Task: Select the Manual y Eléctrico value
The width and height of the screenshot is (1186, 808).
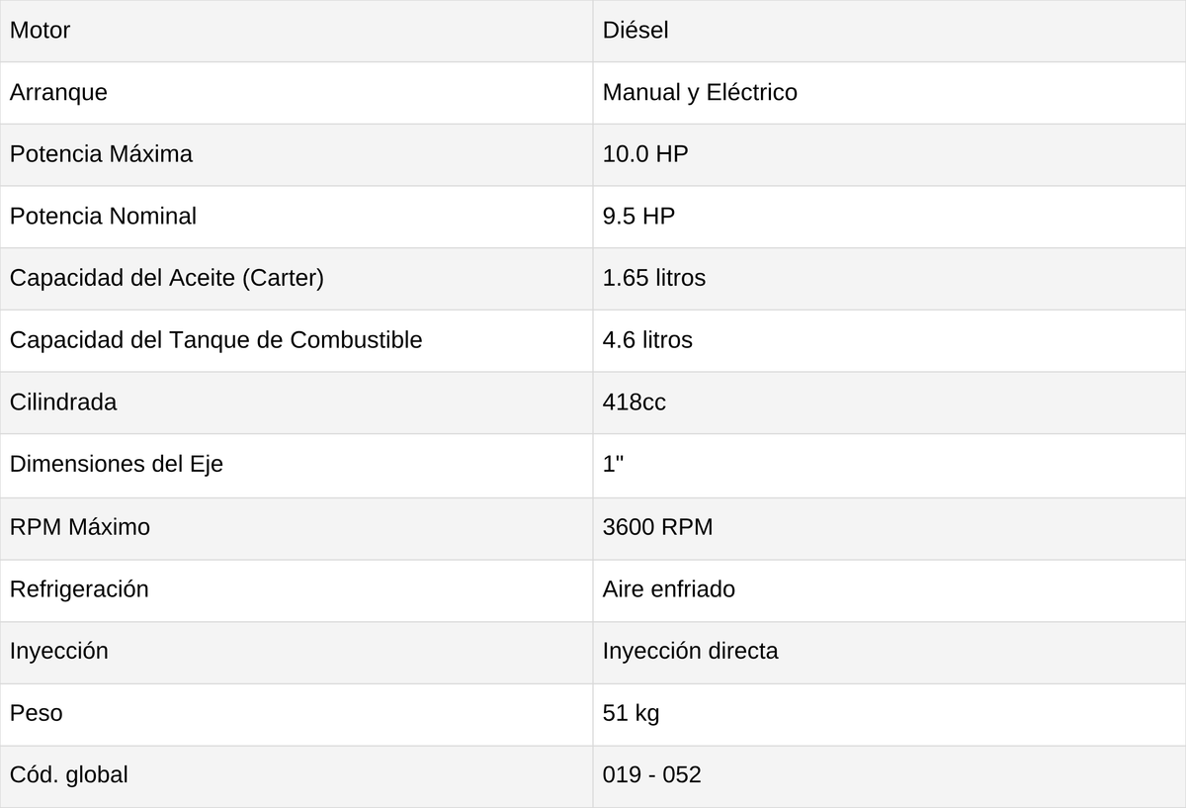Action: [700, 92]
